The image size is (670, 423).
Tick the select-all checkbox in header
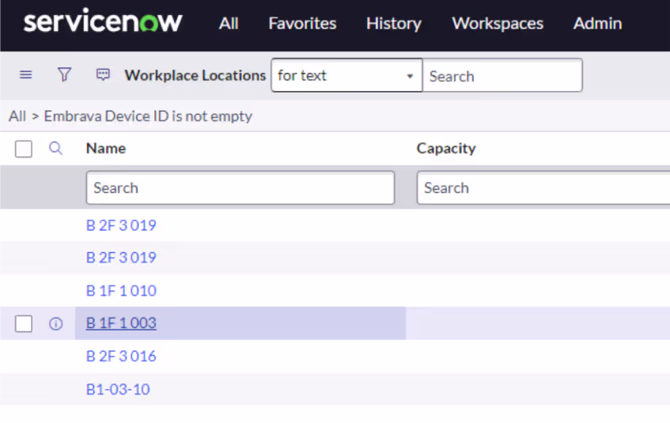[24, 149]
